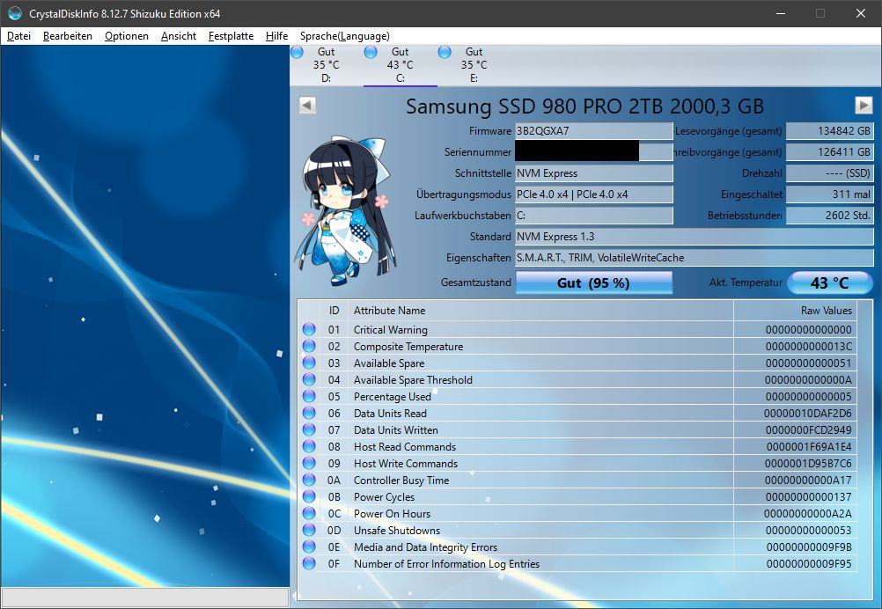This screenshot has width=882, height=609.
Task: Switch to the C: drive tab
Action: pos(400,65)
